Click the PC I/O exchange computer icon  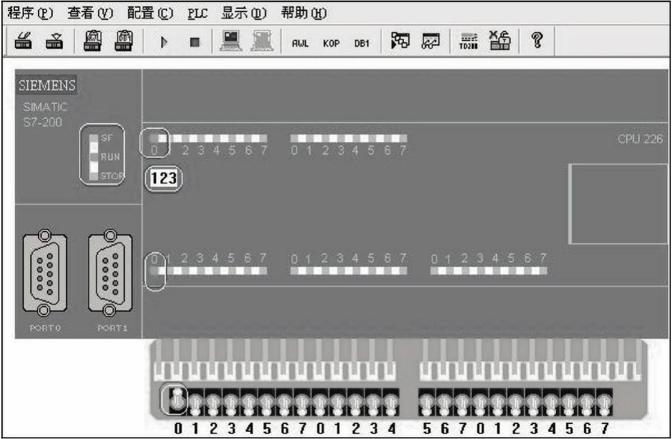[x=231, y=41]
